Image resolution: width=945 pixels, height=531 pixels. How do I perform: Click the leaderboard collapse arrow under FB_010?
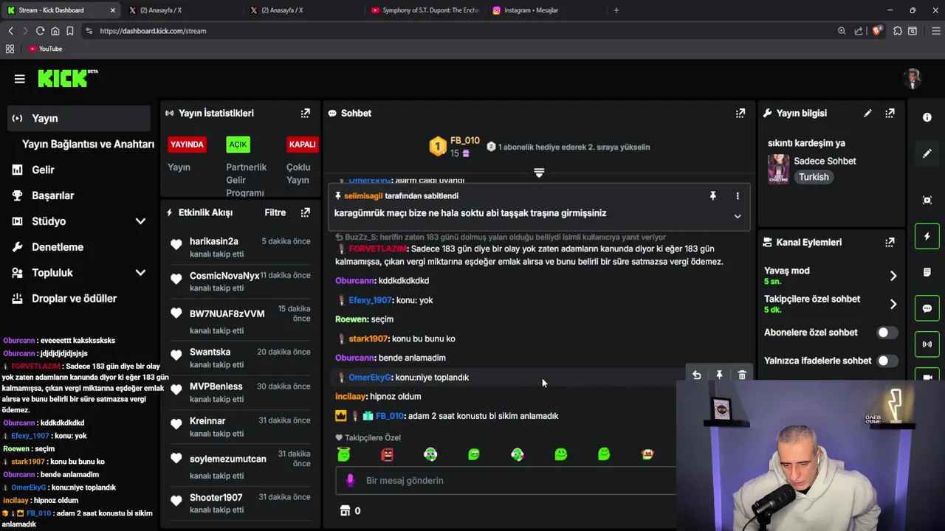pos(539,173)
